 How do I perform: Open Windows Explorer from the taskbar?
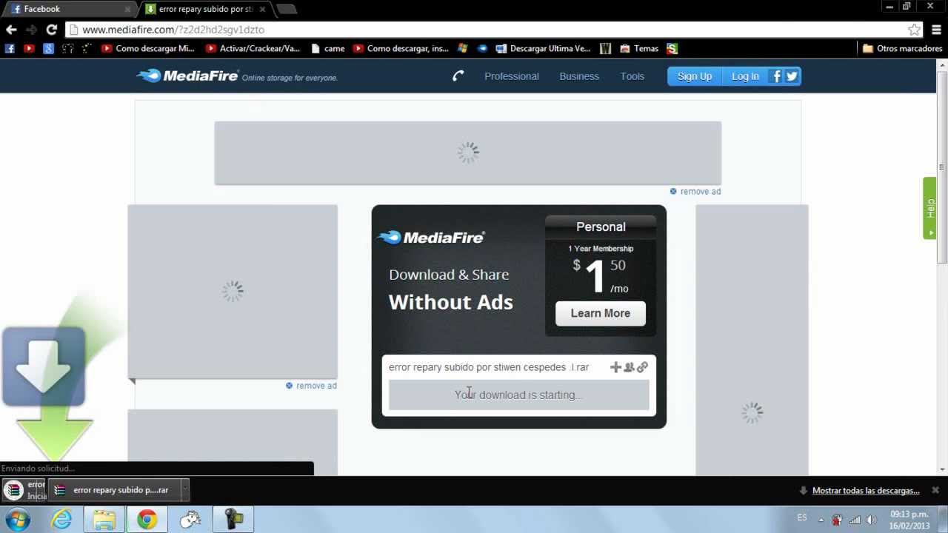[104, 520]
